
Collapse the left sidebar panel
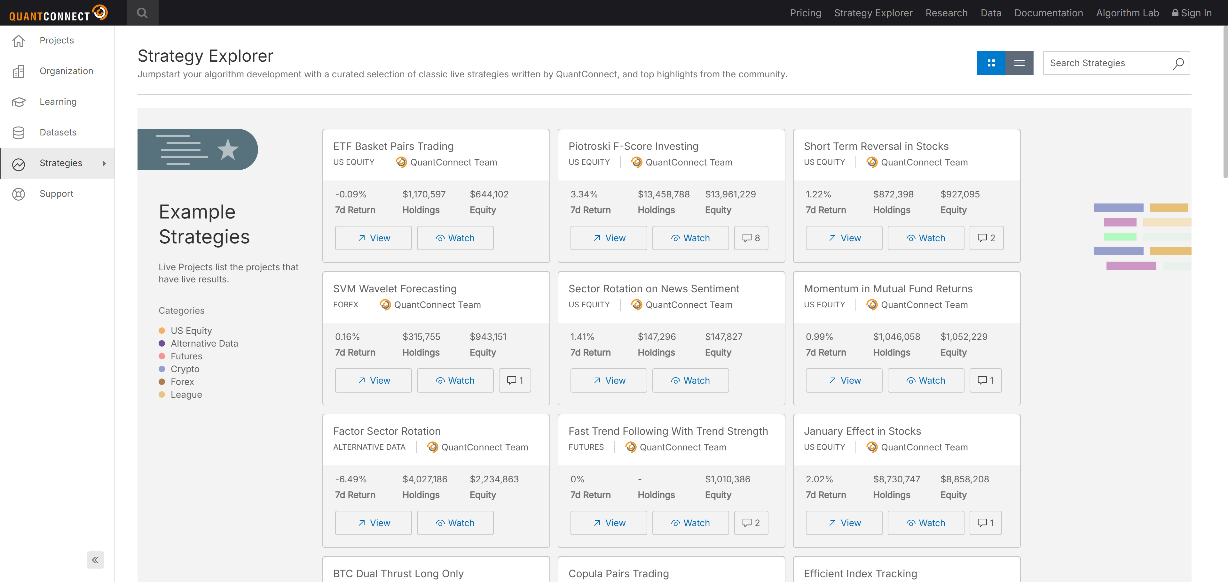[x=95, y=560]
